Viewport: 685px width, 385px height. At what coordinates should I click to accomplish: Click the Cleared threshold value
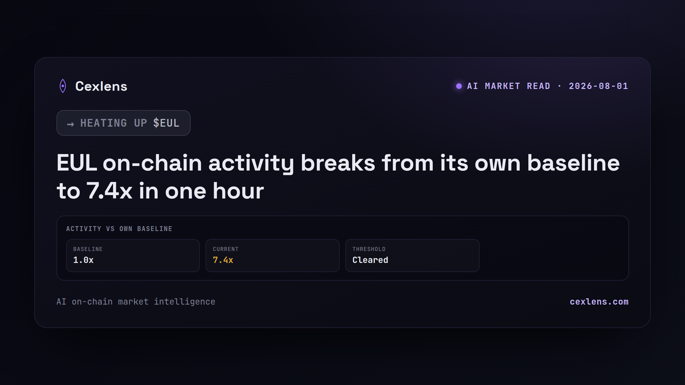coord(370,260)
